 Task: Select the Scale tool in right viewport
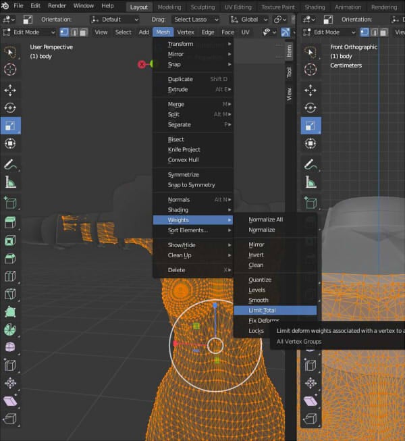point(310,126)
